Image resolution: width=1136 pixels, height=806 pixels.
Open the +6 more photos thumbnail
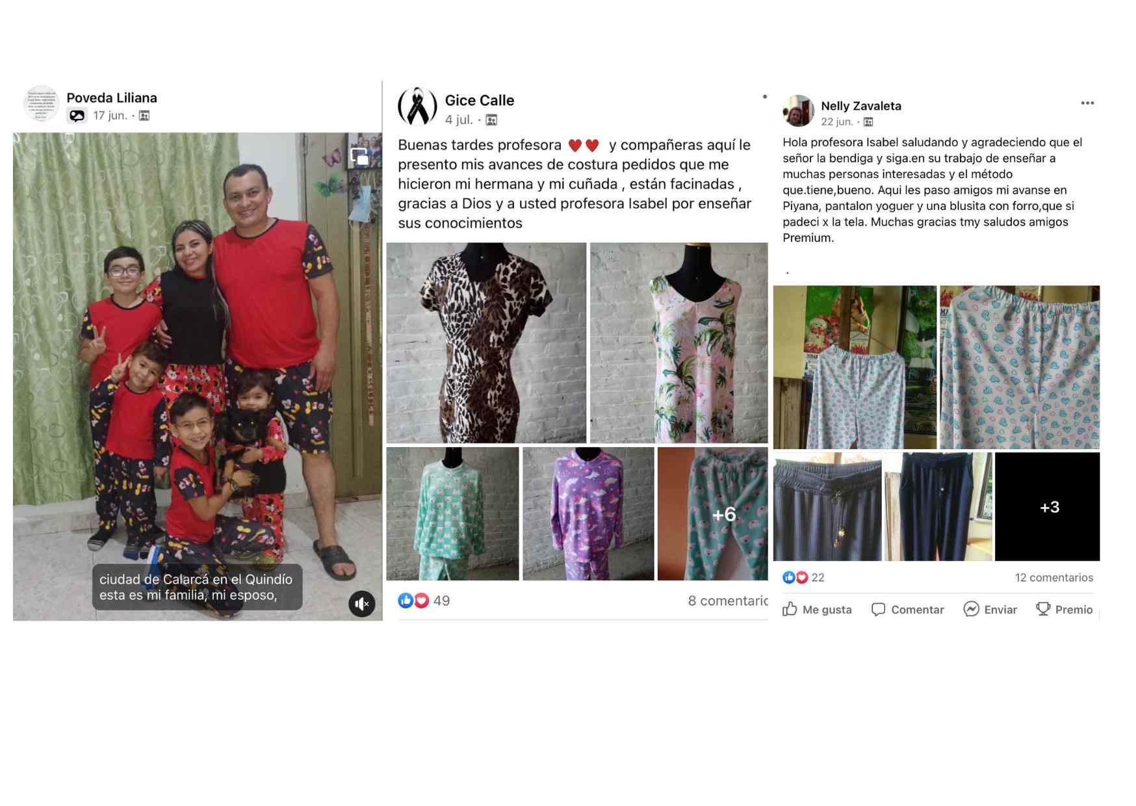712,513
